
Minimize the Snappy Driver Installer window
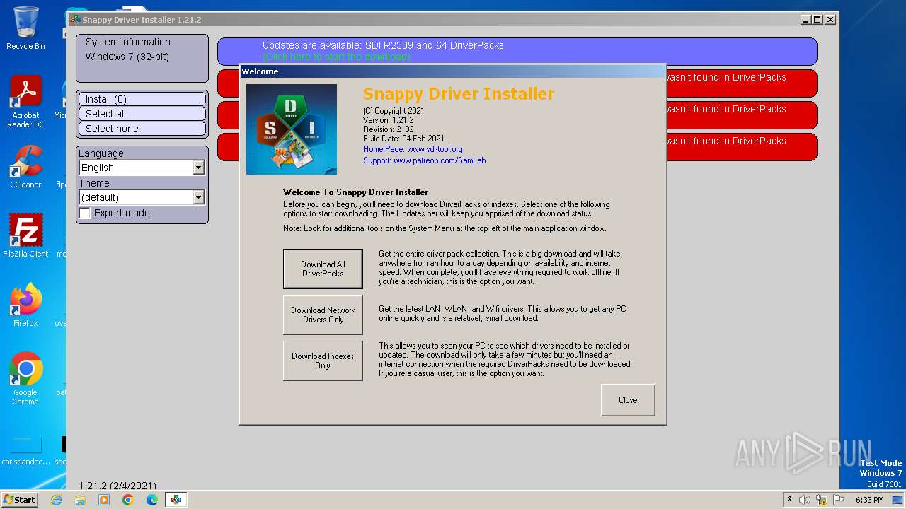pyautogui.click(x=805, y=20)
